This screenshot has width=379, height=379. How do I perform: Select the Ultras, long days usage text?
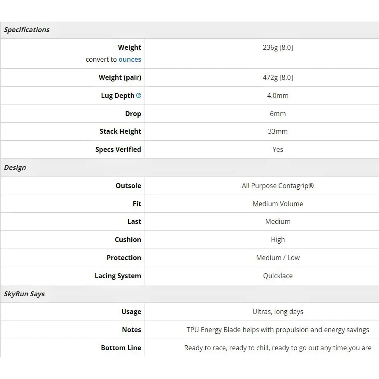click(x=278, y=312)
